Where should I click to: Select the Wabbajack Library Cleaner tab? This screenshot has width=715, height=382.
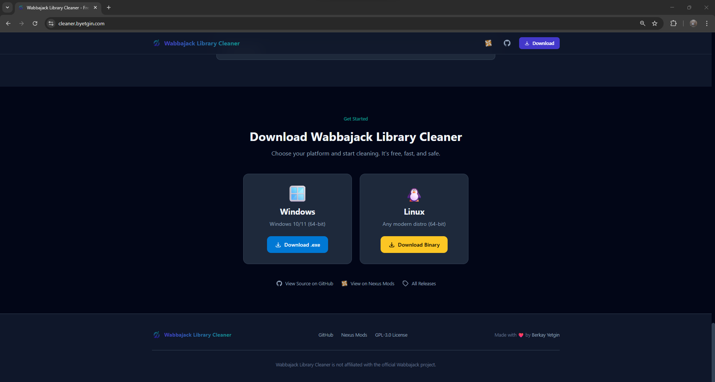tap(56, 7)
